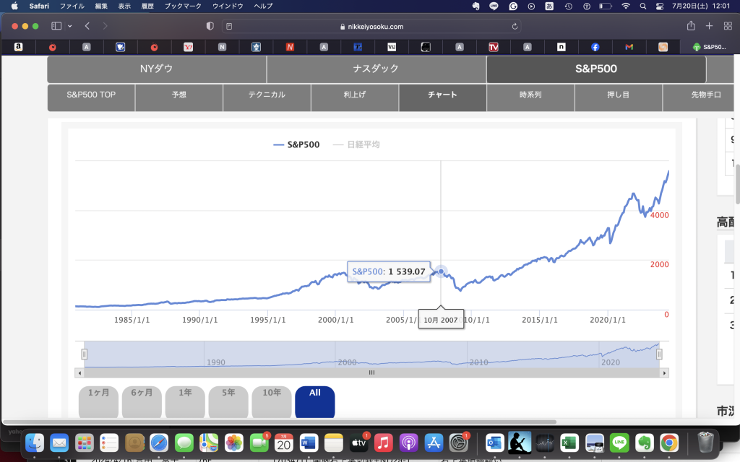The width and height of the screenshot is (740, 462).
Task: Open the Amazon pinned tab
Action: pyautogui.click(x=17, y=47)
